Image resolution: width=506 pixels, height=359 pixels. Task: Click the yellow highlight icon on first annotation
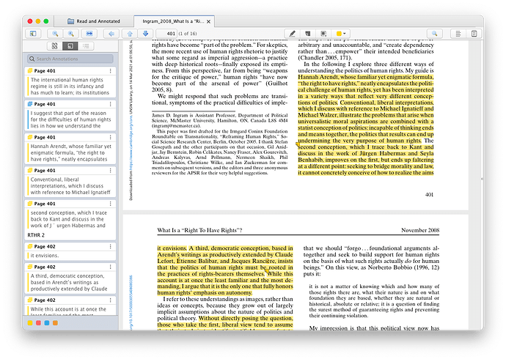click(30, 70)
